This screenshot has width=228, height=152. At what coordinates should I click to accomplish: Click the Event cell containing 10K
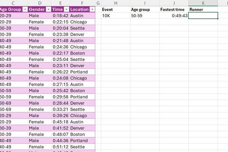(116, 15)
